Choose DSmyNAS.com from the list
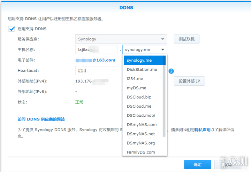The image size is (251, 172). [143, 125]
